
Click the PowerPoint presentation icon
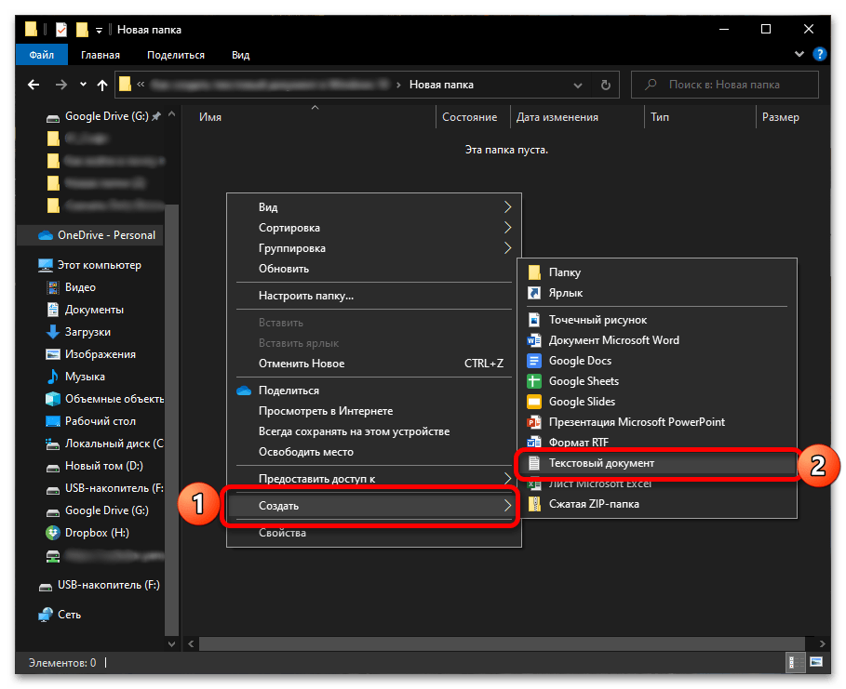tap(534, 422)
